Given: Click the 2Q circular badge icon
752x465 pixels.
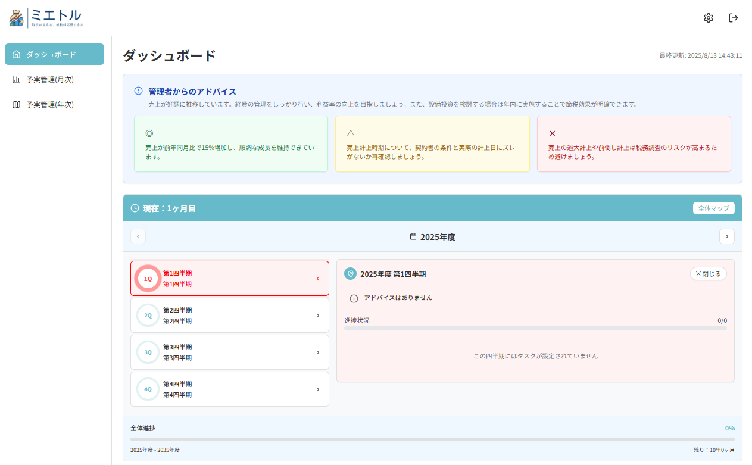Looking at the screenshot, I should pos(148,316).
